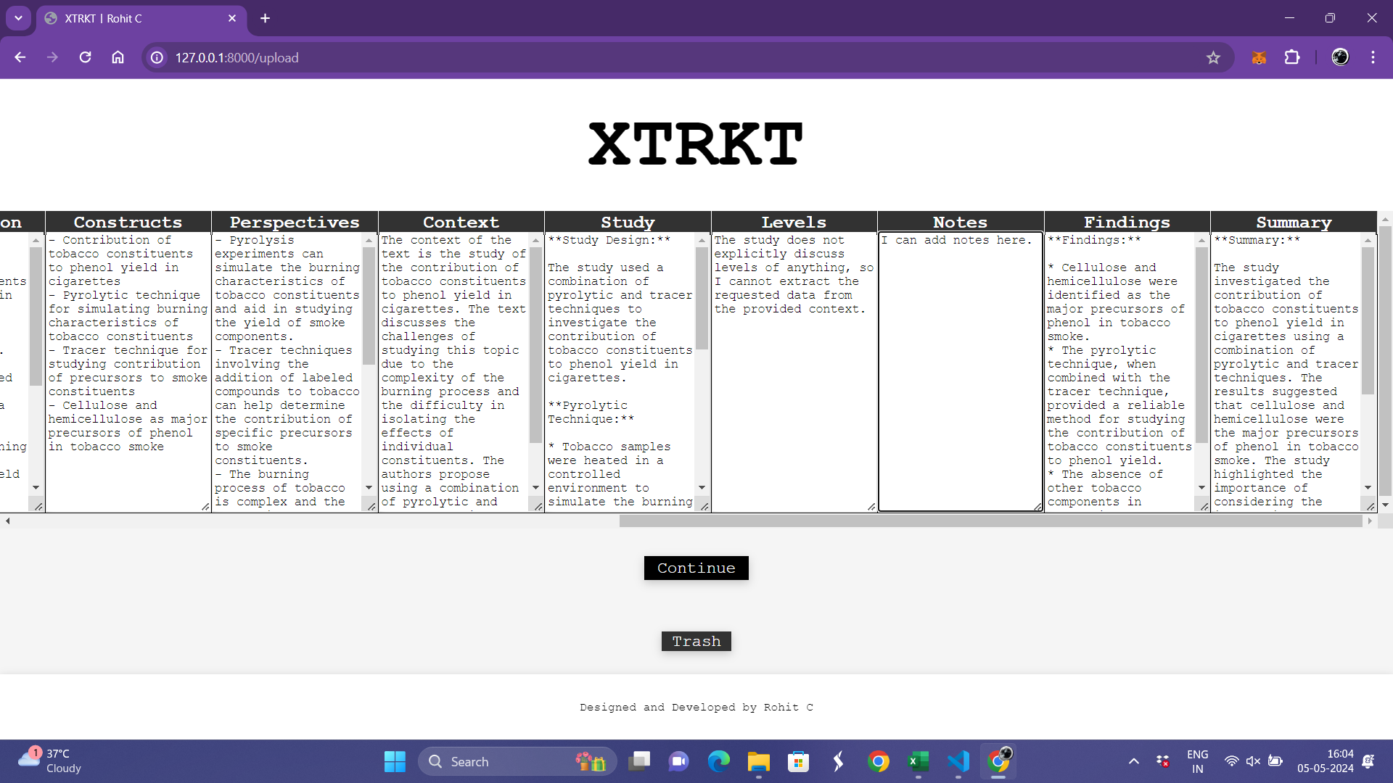Open Excel from the taskbar

pos(918,761)
